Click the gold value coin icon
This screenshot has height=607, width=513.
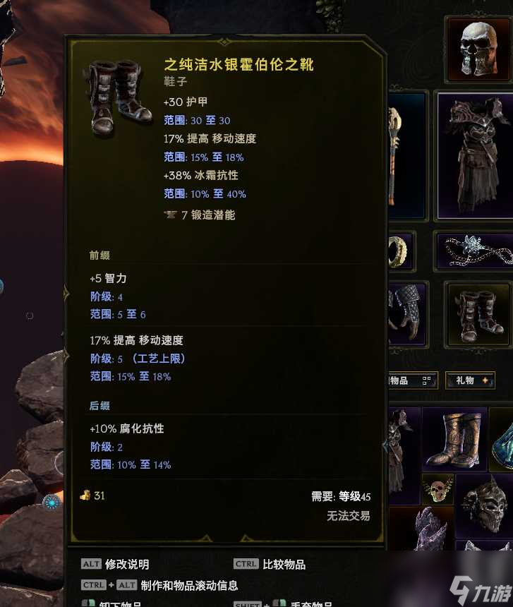point(85,495)
